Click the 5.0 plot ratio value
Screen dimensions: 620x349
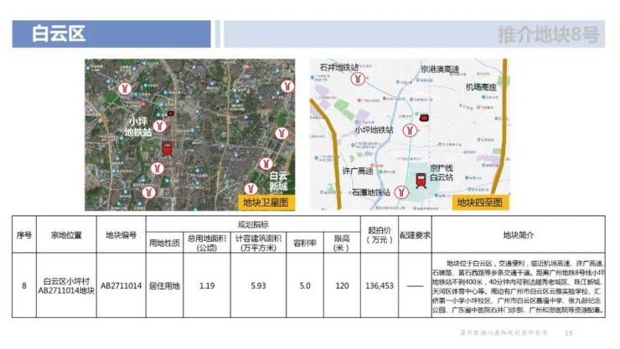[x=305, y=285]
